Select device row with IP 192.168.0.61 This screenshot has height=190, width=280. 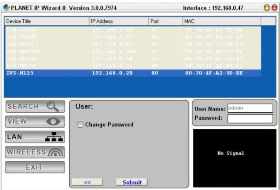click(133, 44)
